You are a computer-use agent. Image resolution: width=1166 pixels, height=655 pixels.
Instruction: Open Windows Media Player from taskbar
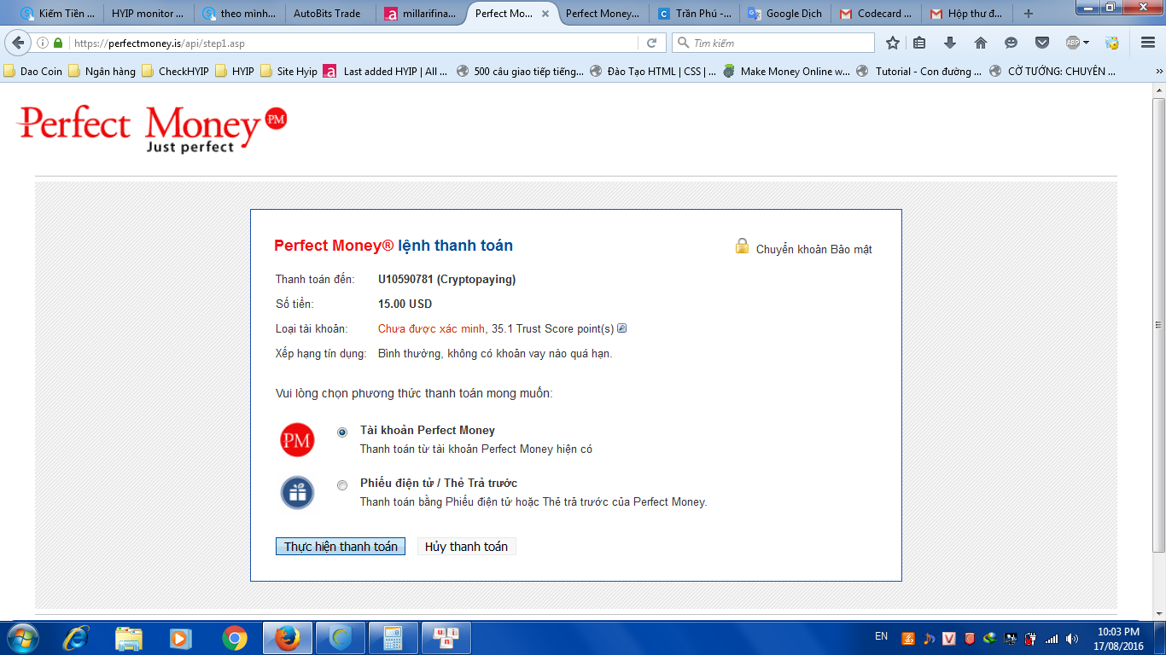point(180,638)
